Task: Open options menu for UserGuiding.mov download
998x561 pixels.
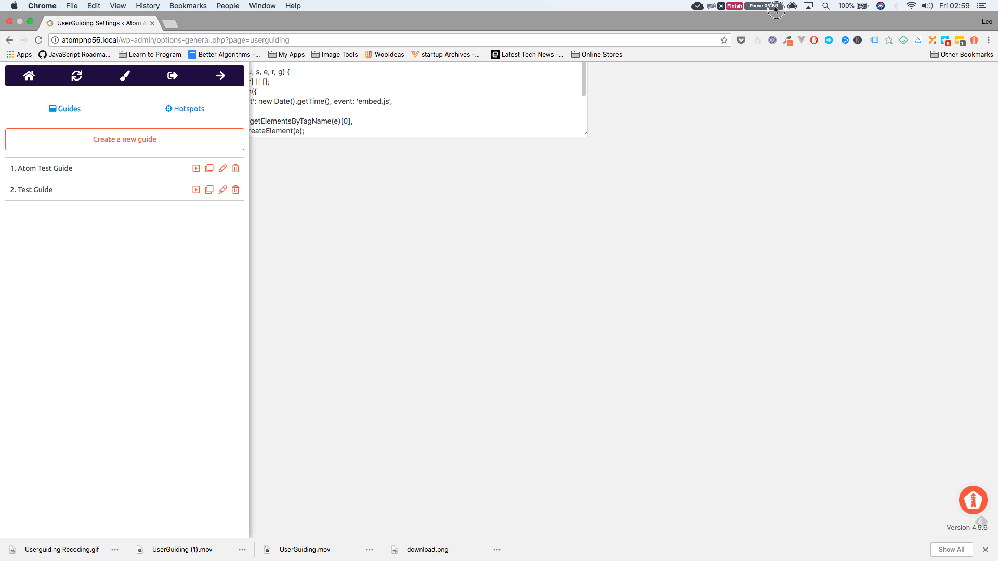Action: [369, 549]
